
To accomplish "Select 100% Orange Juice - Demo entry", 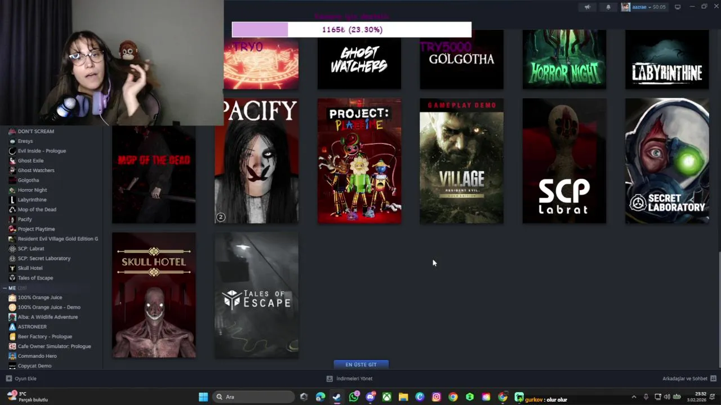I will coord(49,307).
